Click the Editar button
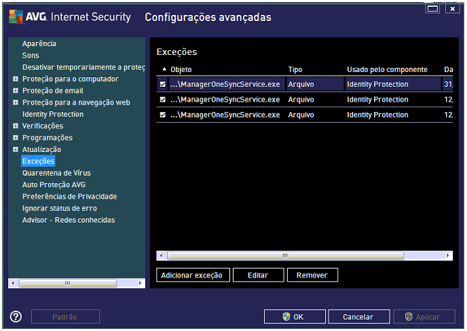The image size is (467, 331). (258, 275)
